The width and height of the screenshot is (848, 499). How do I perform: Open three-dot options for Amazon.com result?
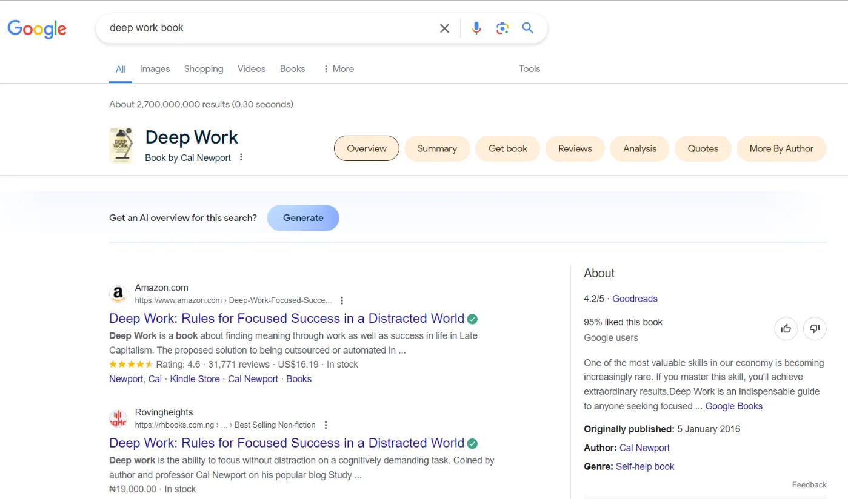pyautogui.click(x=342, y=300)
